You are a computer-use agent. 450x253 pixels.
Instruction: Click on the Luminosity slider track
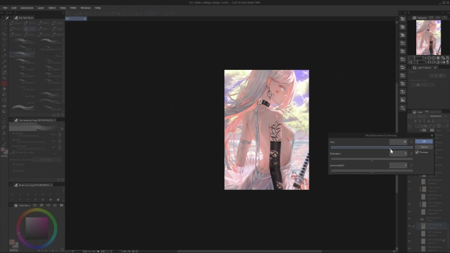point(372,171)
